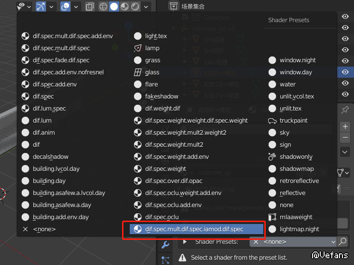This screenshot has height=265, width=354.
Task: Click the scene collection icon in outliner
Action: coord(174,6)
